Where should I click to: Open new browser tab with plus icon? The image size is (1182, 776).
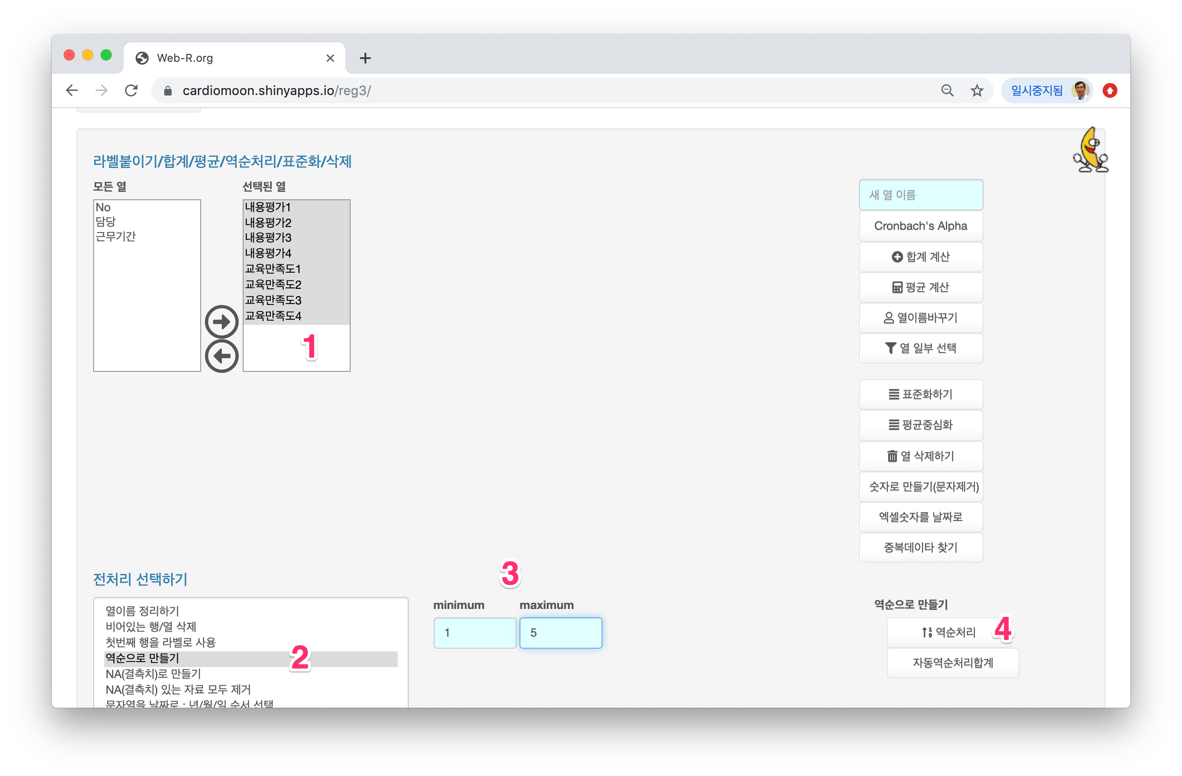pos(365,58)
